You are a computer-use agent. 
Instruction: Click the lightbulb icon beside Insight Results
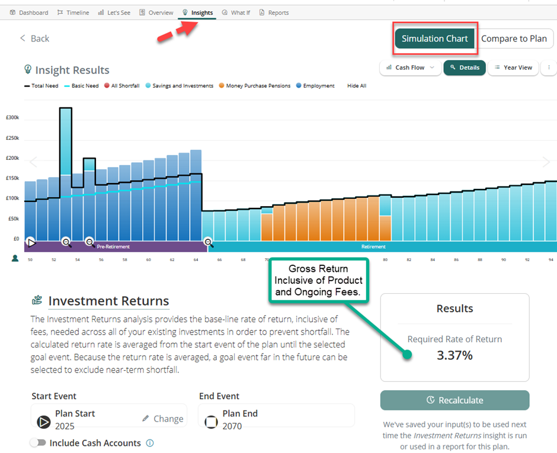(x=27, y=70)
